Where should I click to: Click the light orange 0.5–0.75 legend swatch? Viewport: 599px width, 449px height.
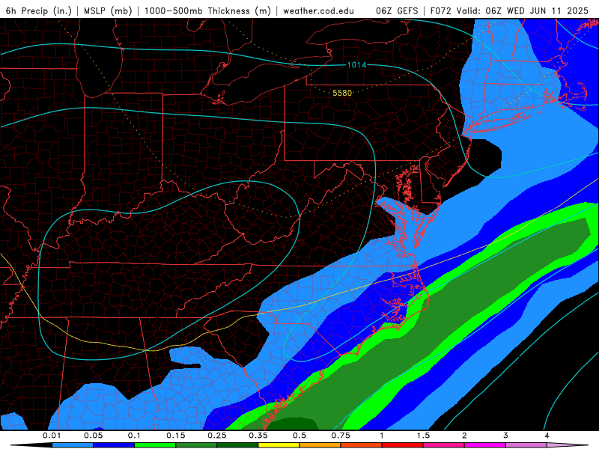click(320, 445)
